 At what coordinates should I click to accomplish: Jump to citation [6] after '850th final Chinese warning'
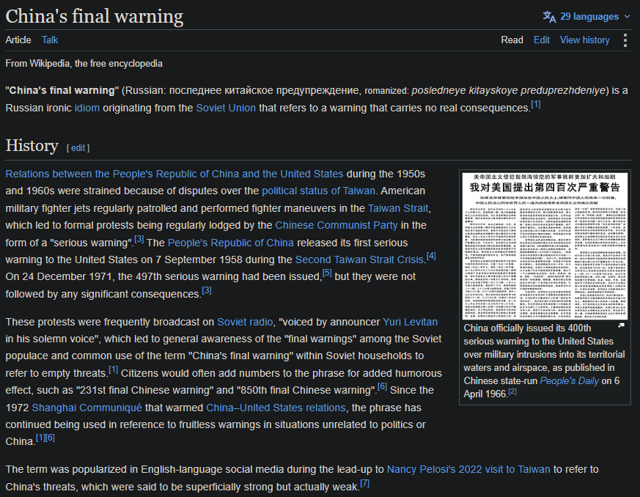click(x=382, y=386)
